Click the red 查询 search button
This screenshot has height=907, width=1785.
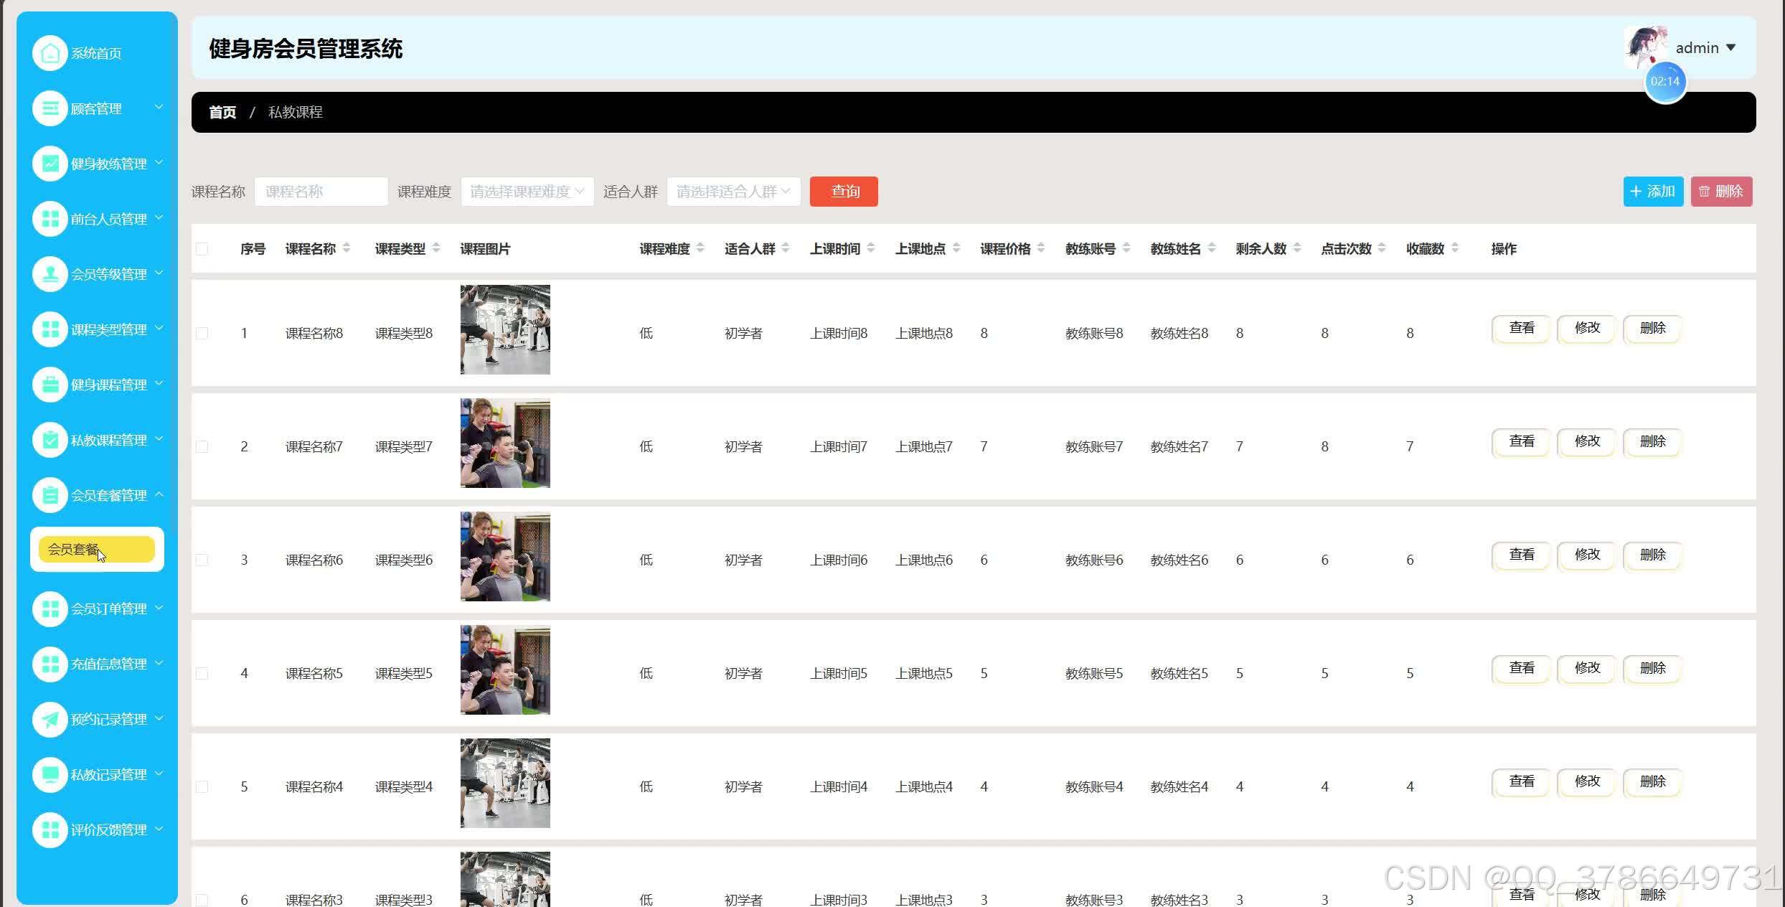pos(843,192)
